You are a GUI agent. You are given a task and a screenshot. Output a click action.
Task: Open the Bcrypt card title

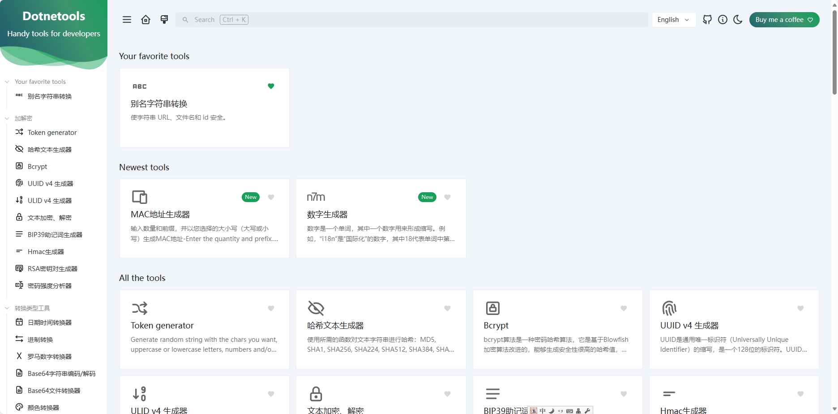pos(496,326)
